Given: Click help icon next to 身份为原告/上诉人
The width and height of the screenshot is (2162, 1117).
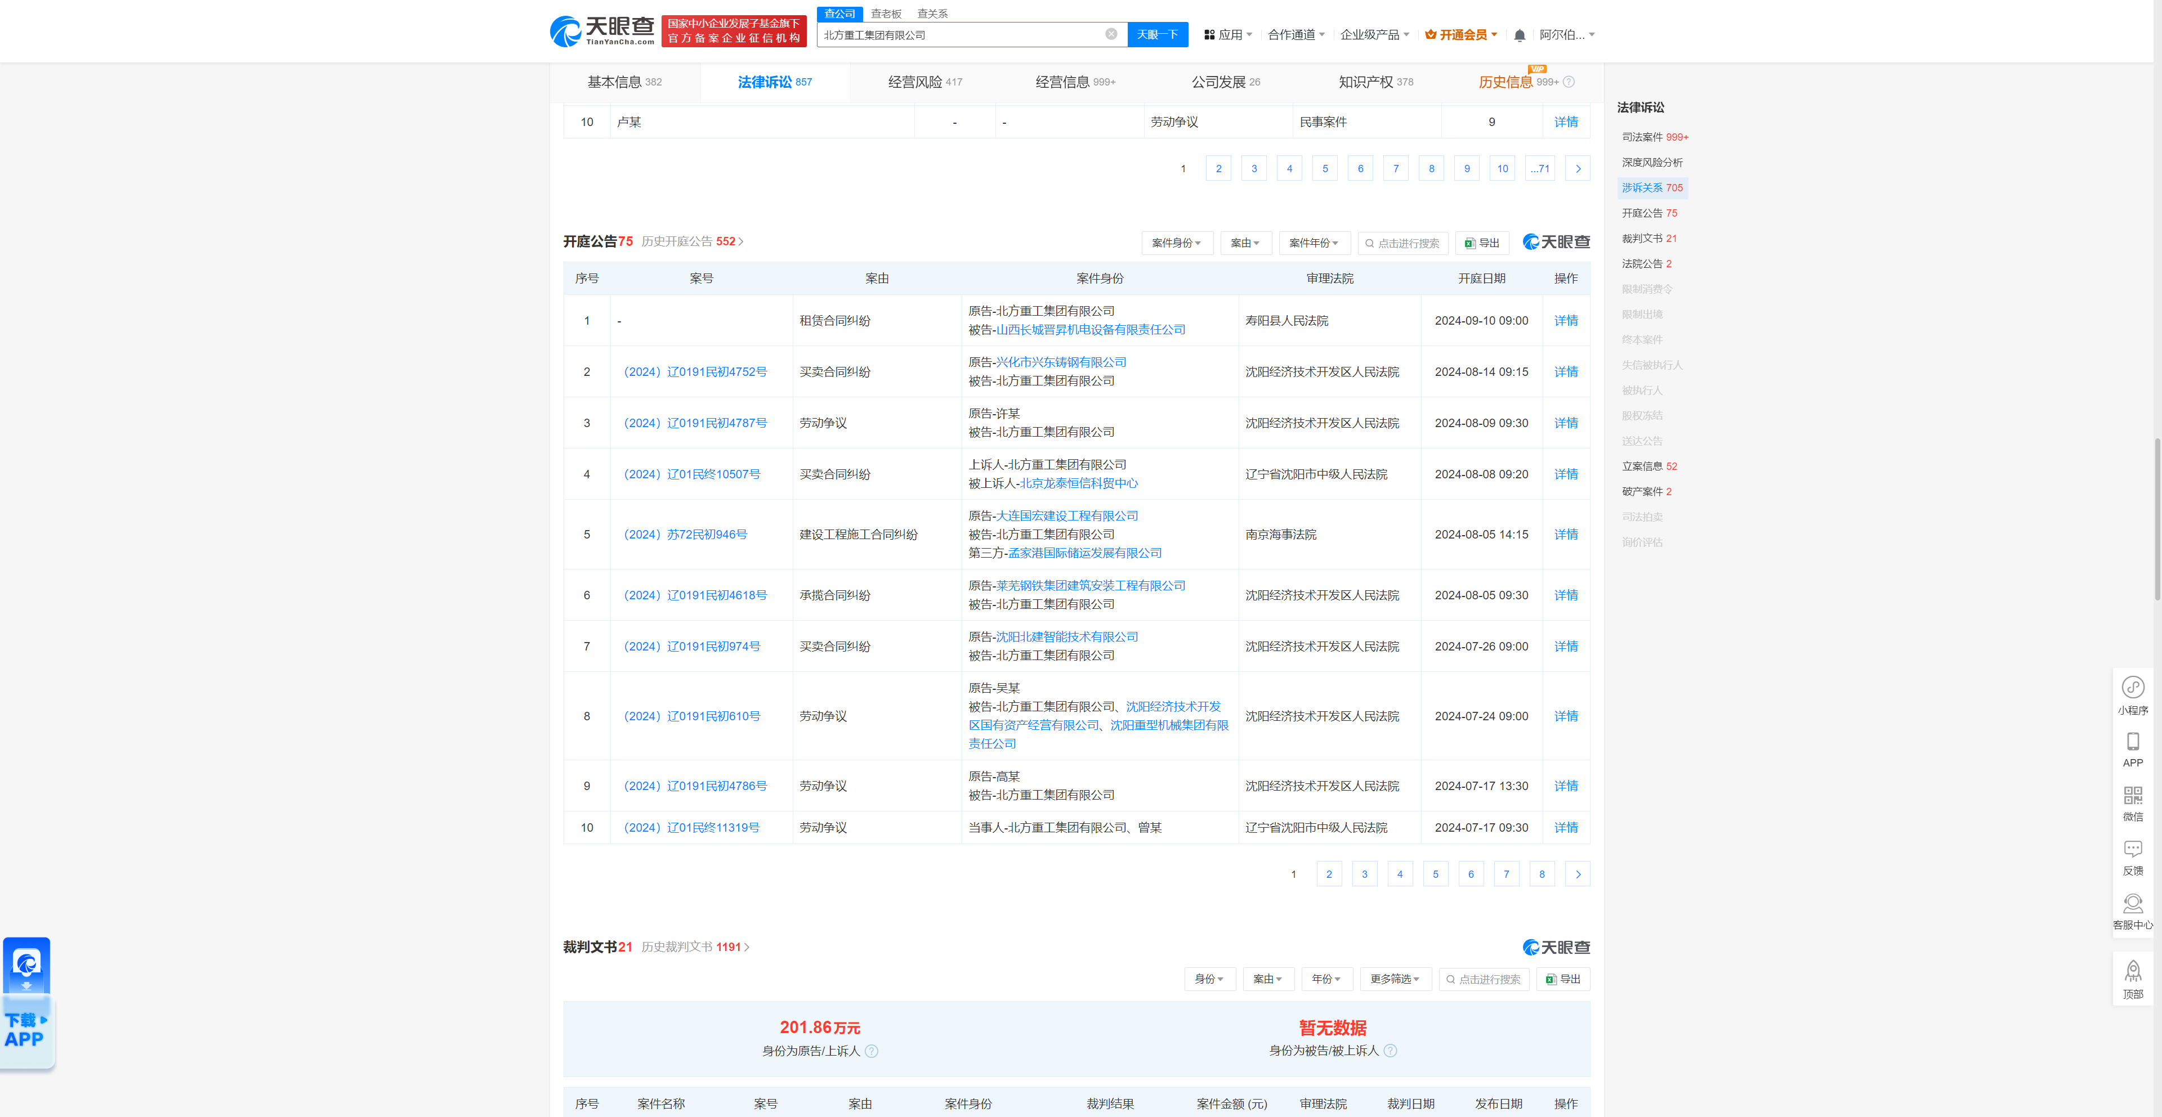Looking at the screenshot, I should pyautogui.click(x=871, y=1051).
